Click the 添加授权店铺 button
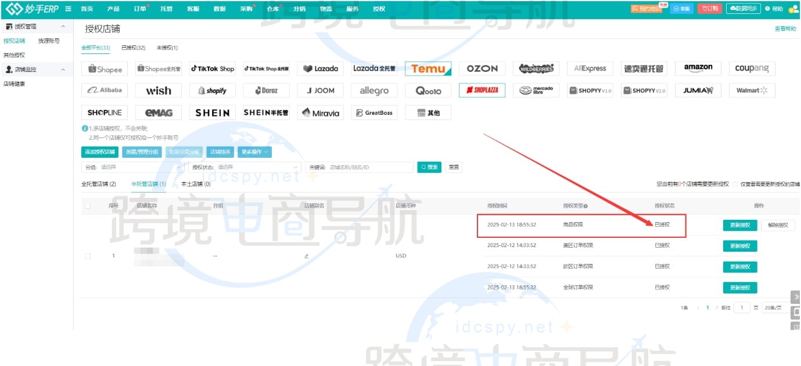801x366 pixels. 99,151
